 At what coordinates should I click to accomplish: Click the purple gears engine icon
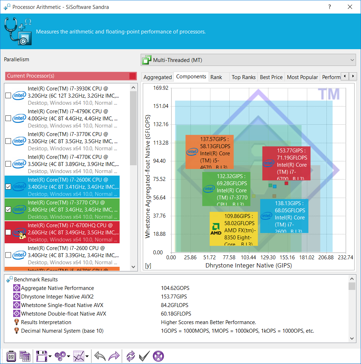(x=60, y=356)
